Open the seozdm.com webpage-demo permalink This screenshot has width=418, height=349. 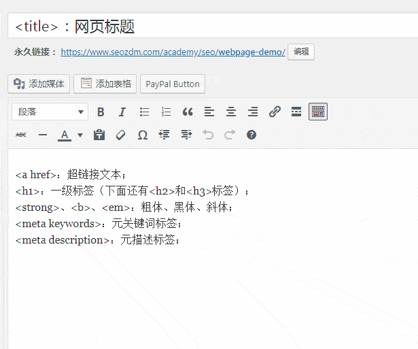pyautogui.click(x=173, y=52)
